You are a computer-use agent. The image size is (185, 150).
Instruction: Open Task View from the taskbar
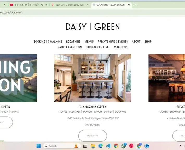pyautogui.click(x=85, y=146)
